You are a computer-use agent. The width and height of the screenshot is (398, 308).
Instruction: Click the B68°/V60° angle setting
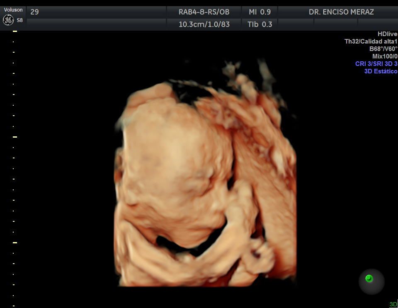(383, 49)
